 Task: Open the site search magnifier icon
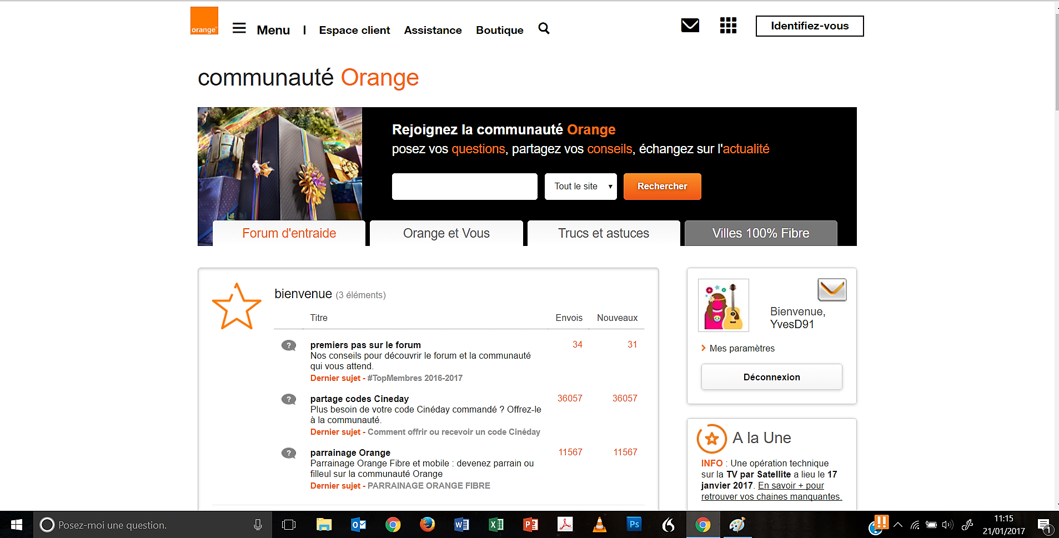tap(544, 28)
